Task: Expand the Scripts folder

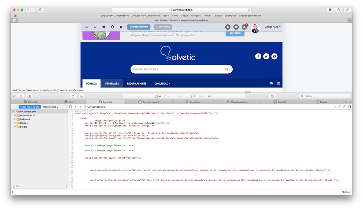Action: point(15,127)
